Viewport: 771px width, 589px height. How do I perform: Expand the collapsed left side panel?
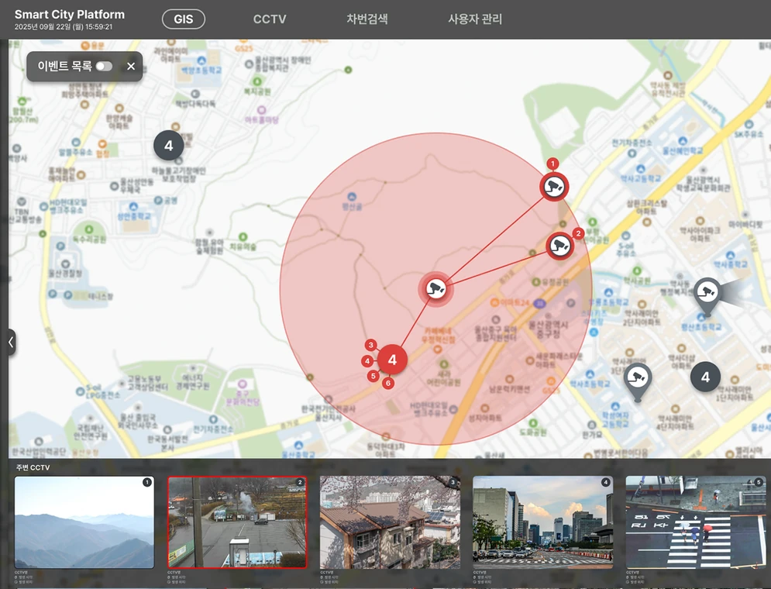[x=11, y=343]
